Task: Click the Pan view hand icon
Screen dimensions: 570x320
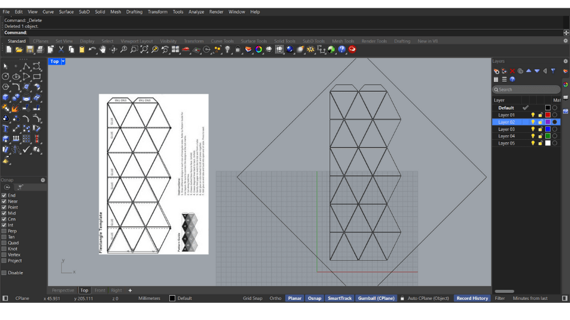Action: [x=103, y=50]
